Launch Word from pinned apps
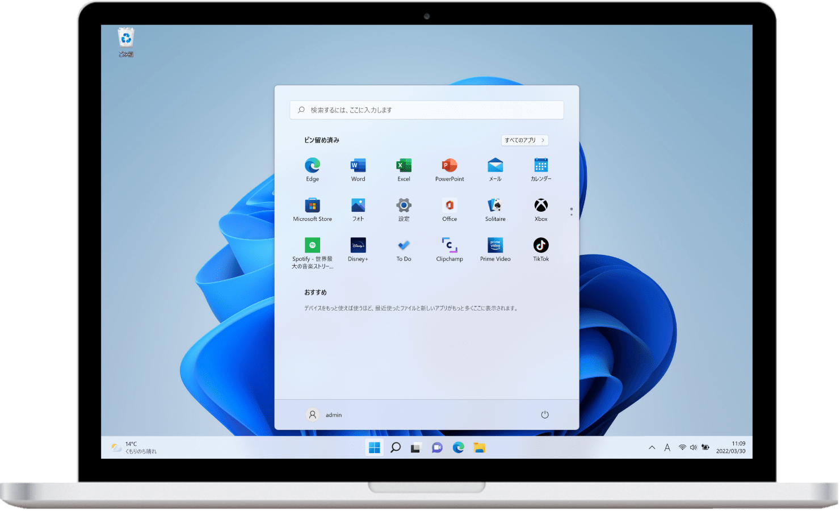840x511 pixels. point(358,170)
